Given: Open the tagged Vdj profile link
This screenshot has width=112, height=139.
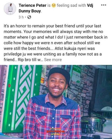Looking at the screenshot, I should (90, 5).
